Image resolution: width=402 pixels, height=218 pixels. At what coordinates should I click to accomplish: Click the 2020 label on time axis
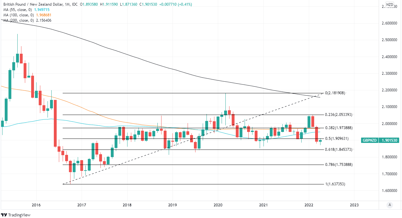pyautogui.click(x=218, y=205)
